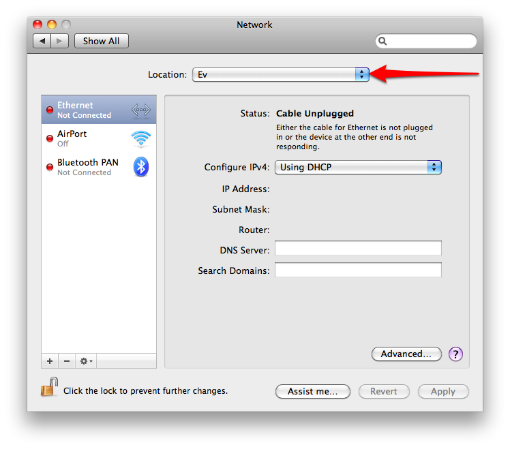Open the purple help question mark
The width and height of the screenshot is (510, 449).
tap(456, 354)
